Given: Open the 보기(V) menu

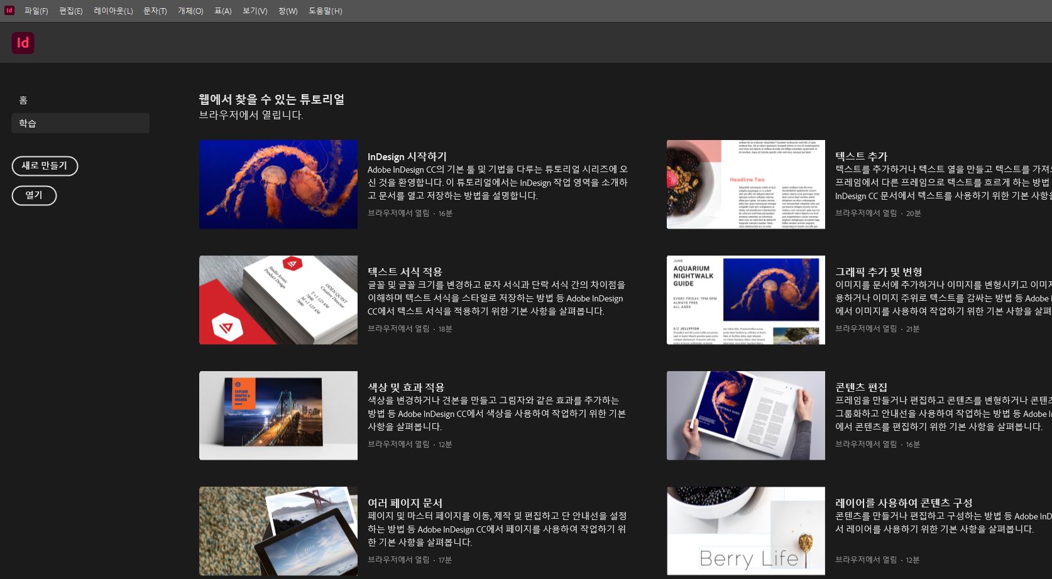Looking at the screenshot, I should [x=255, y=11].
